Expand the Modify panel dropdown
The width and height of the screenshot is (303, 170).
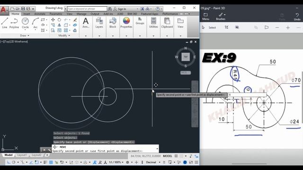tap(64, 35)
